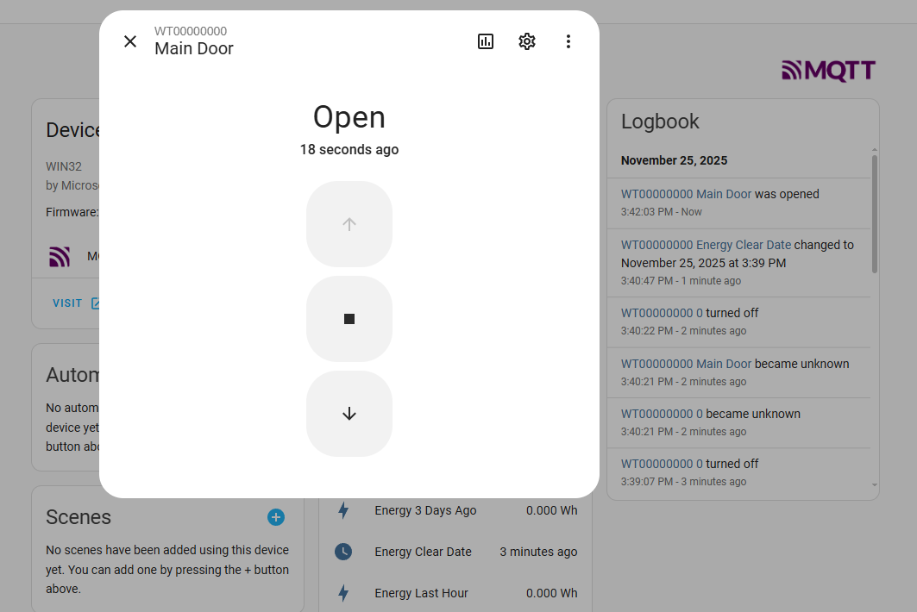Click the MQTT logo
The height and width of the screenshot is (612, 917).
829,71
